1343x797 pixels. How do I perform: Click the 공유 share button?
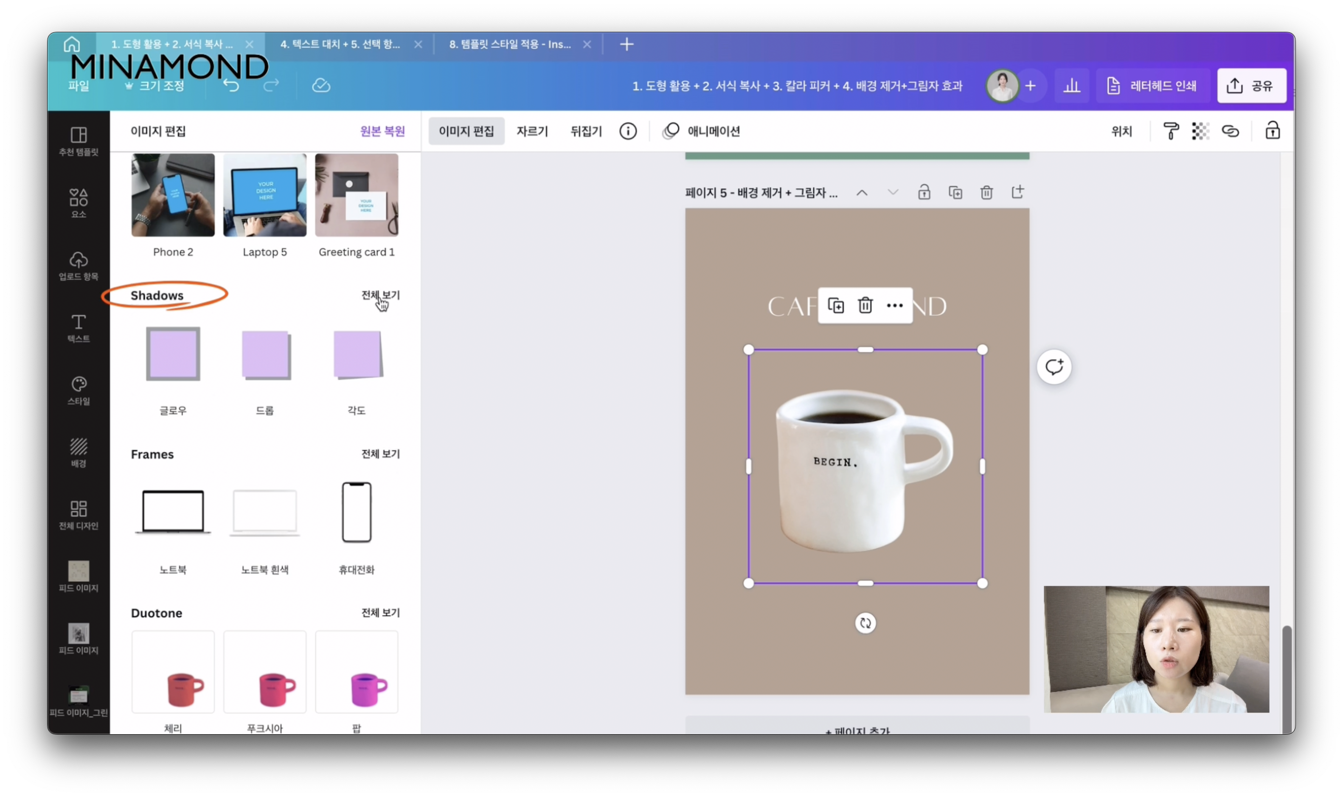click(x=1251, y=85)
